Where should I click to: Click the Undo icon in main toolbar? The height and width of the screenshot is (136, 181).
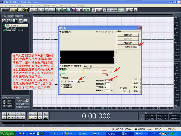click(32, 10)
